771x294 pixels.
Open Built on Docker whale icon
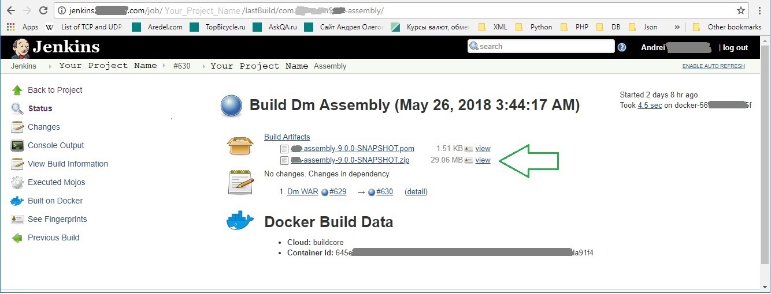click(17, 201)
